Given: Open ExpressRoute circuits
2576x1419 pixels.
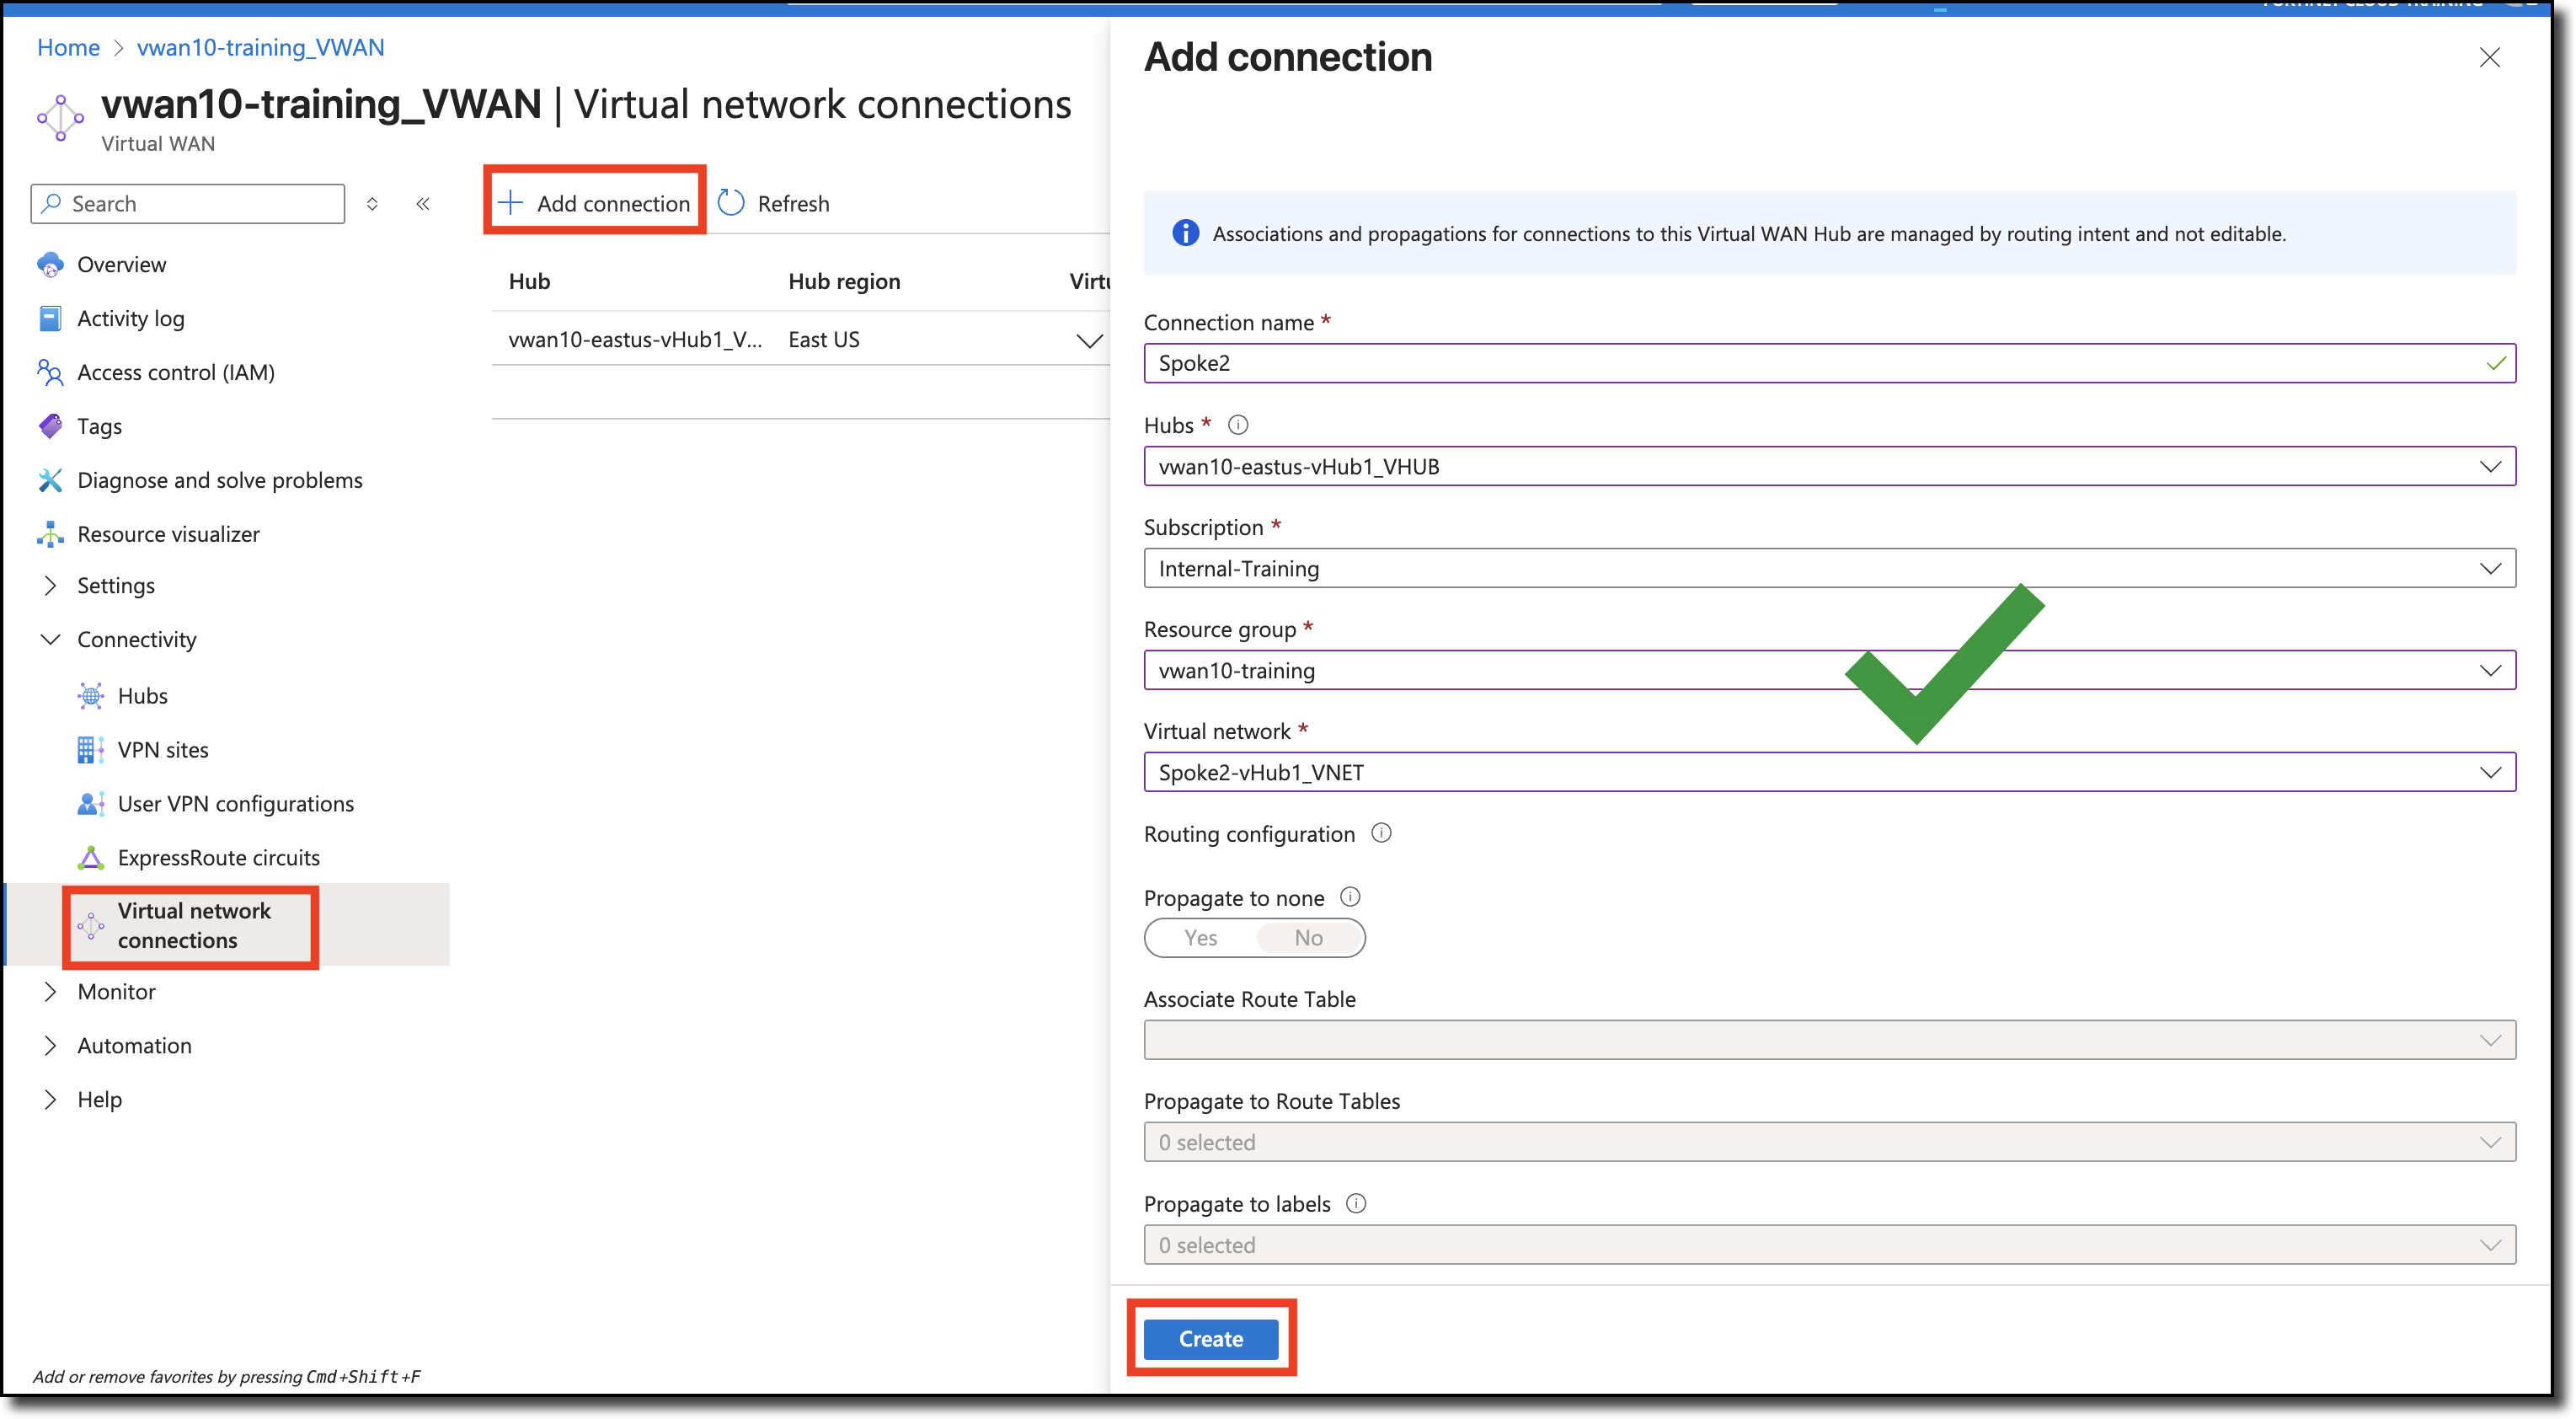Looking at the screenshot, I should [218, 857].
